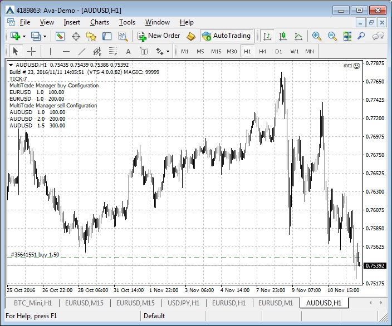This screenshot has width=392, height=326.
Task: Click the Tile Windows icon
Action: point(347,36)
